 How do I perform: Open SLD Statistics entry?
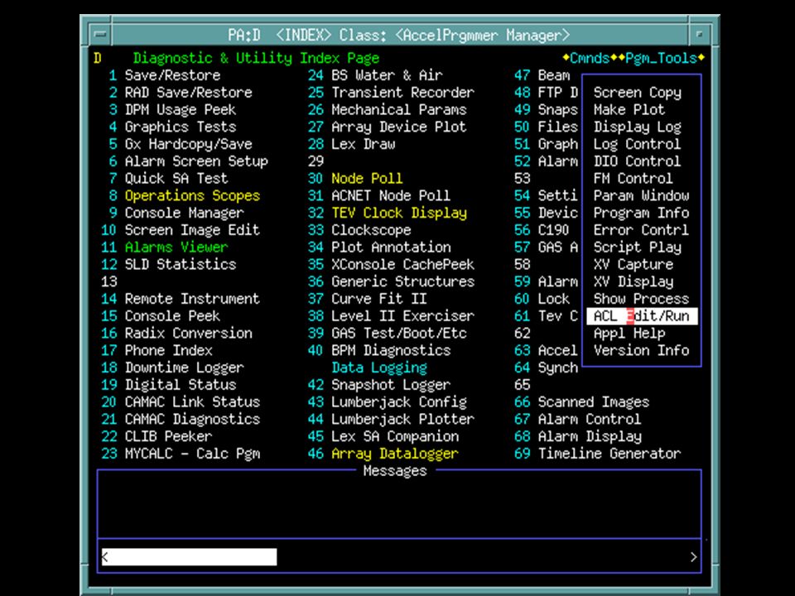click(x=181, y=265)
